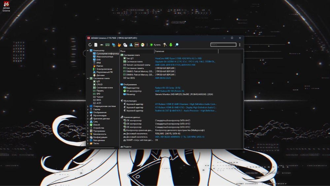Expand the Хранение данных tree node
Viewport: 330px width, 186px height.
click(88, 119)
